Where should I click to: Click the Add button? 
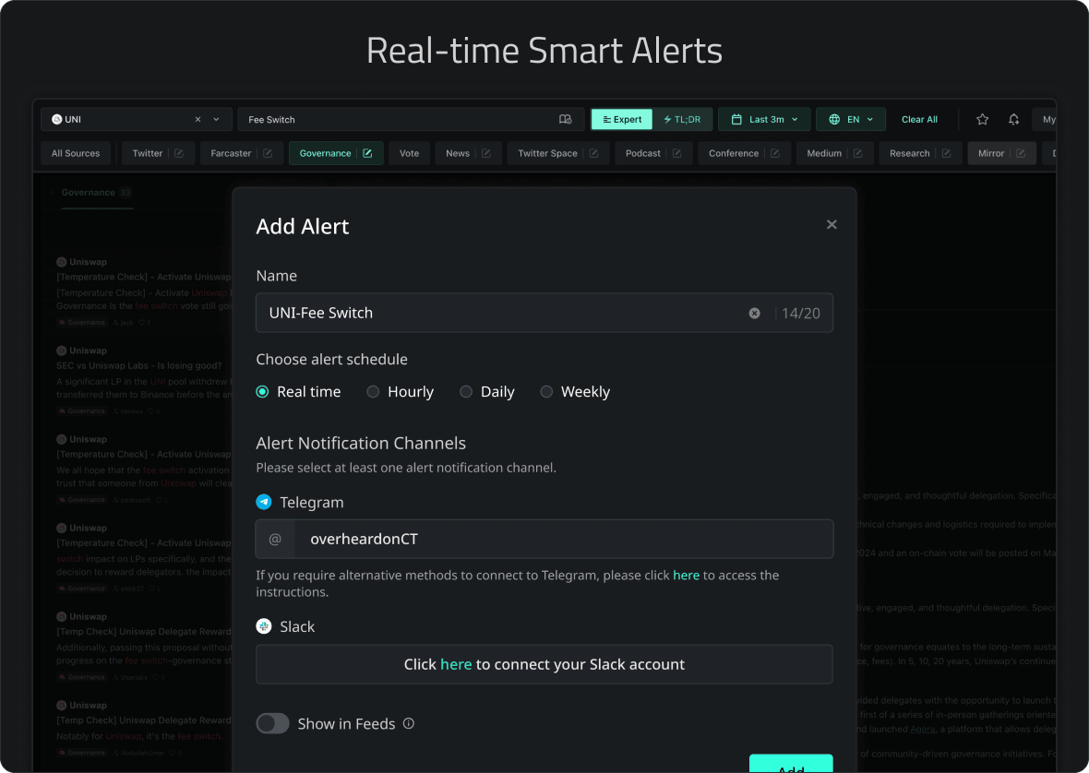[x=791, y=763]
